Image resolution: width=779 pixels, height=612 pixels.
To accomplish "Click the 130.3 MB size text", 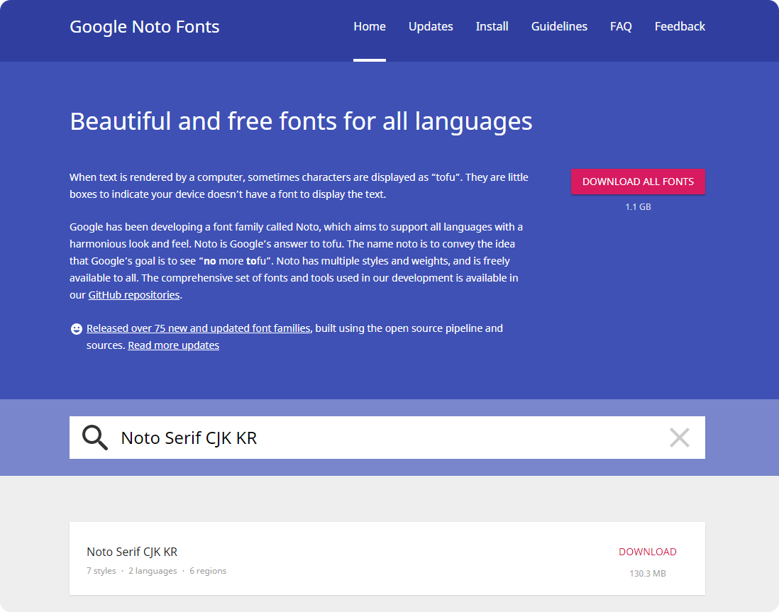I will [647, 573].
